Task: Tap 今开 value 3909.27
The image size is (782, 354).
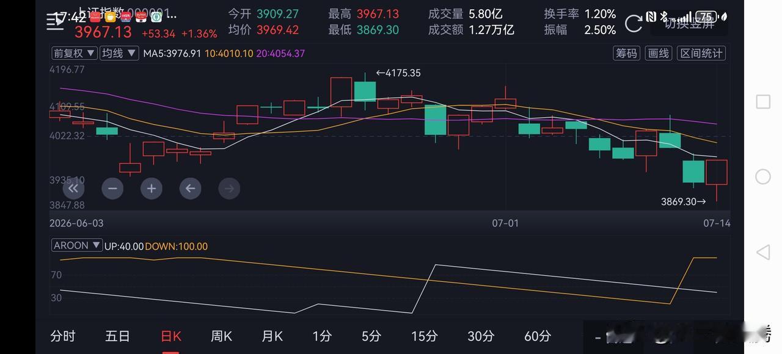Action: (x=277, y=13)
